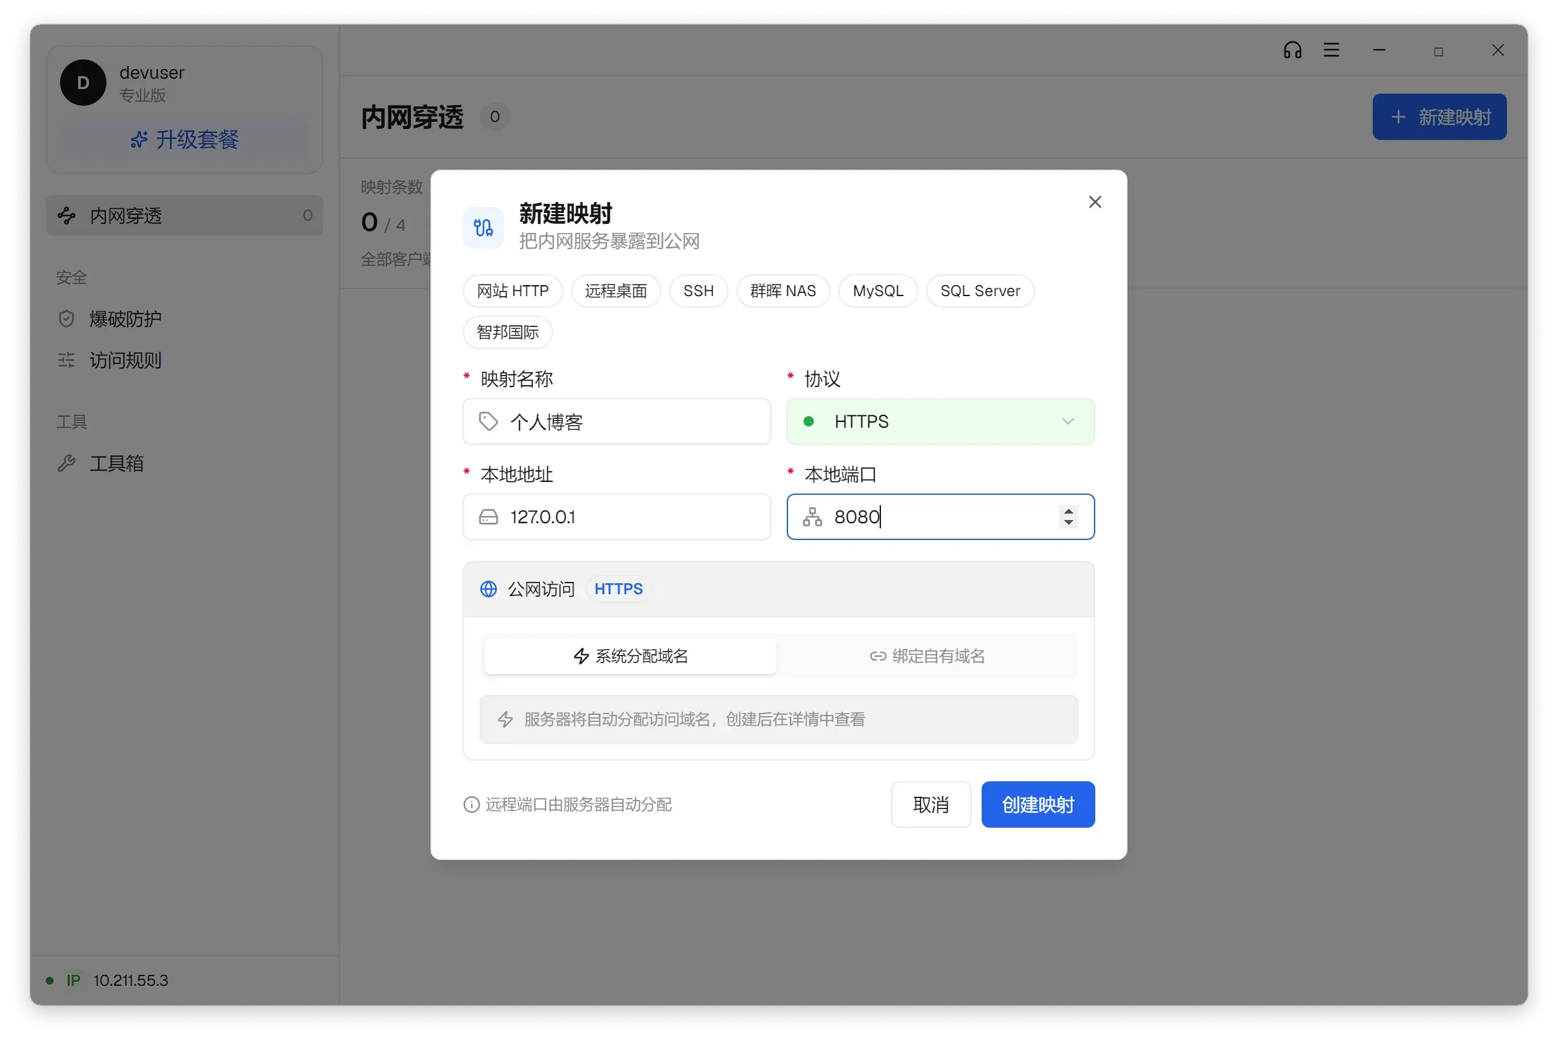Click the headset support icon
The height and width of the screenshot is (1040, 1558).
coord(1292,50)
